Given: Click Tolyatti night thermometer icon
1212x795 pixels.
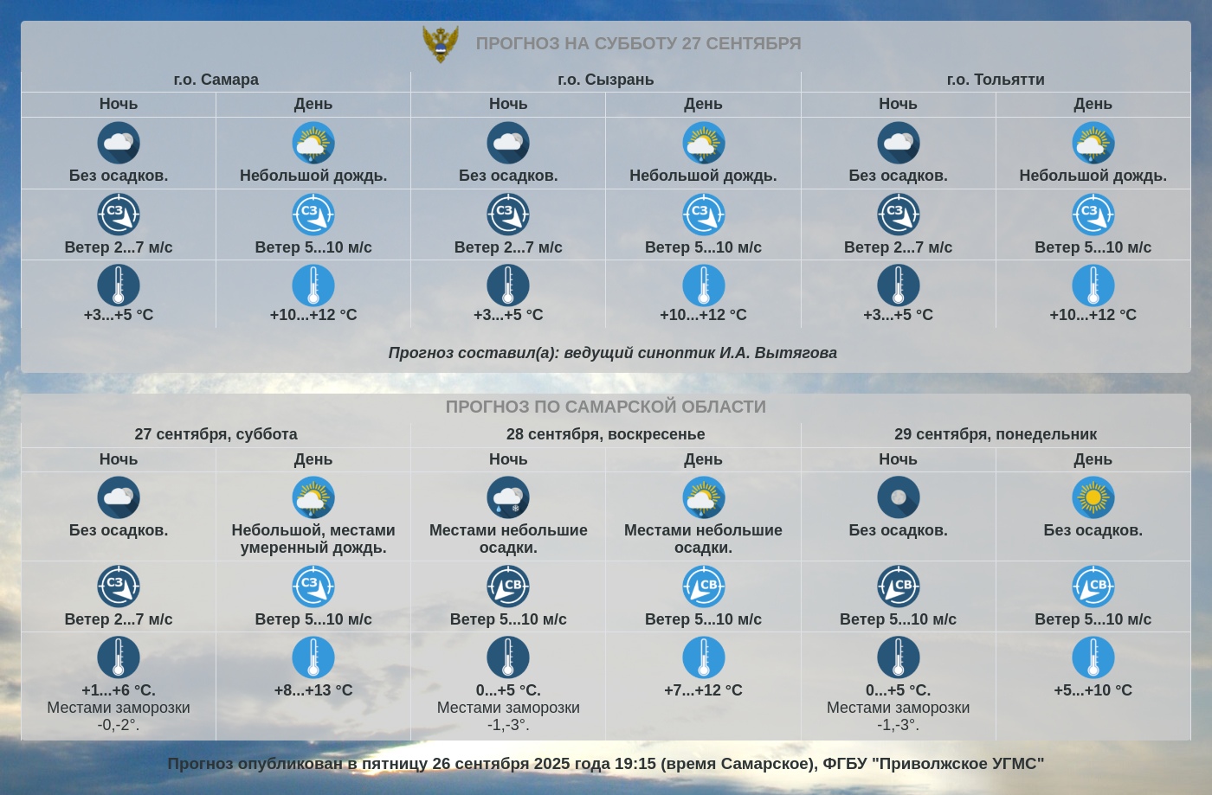Looking at the screenshot, I should coord(899,285).
